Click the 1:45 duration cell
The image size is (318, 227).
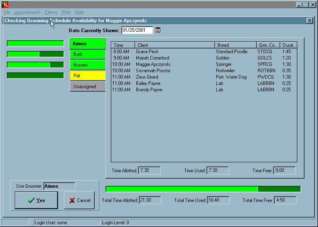pyautogui.click(x=286, y=52)
